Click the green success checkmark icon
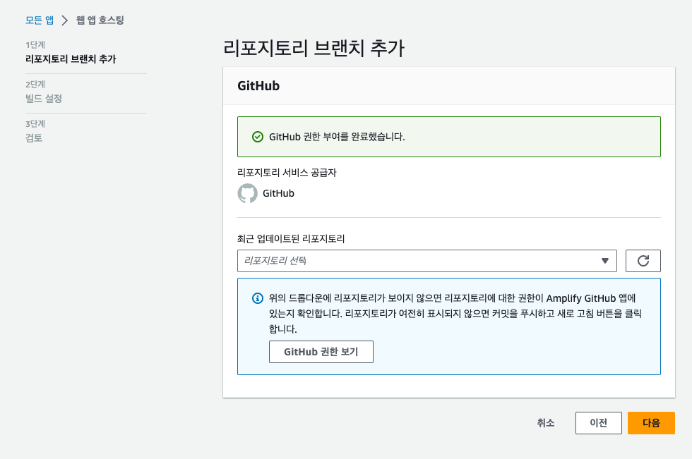The height and width of the screenshot is (459, 692). 257,137
